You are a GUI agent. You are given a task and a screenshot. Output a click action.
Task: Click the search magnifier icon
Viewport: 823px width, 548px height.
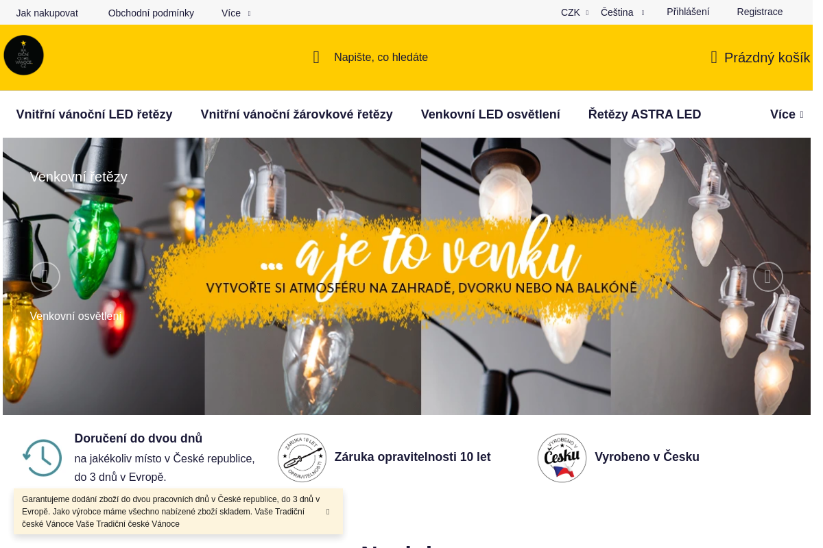(316, 58)
